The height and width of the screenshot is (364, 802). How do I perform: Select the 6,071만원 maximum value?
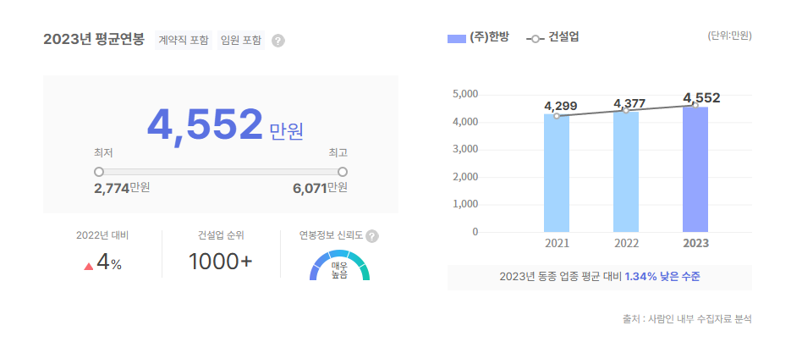tap(320, 188)
